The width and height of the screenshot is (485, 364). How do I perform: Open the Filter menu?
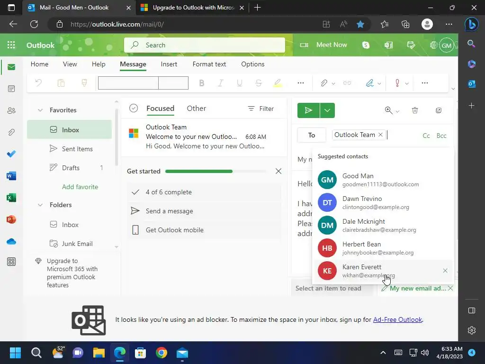click(261, 109)
